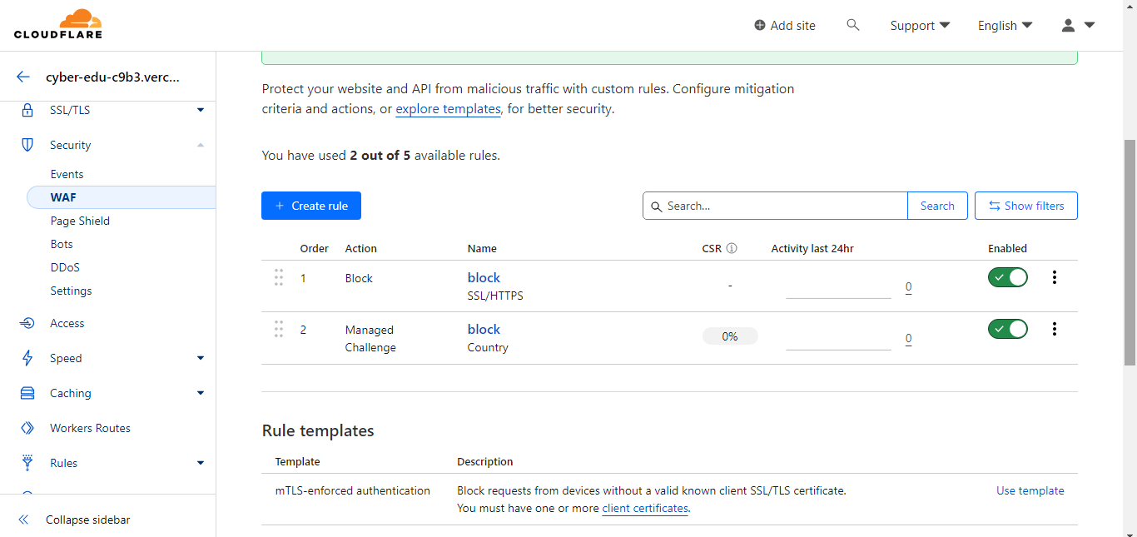Viewport: 1137px width, 537px height.
Task: Follow the explore templates link
Action: [x=448, y=109]
